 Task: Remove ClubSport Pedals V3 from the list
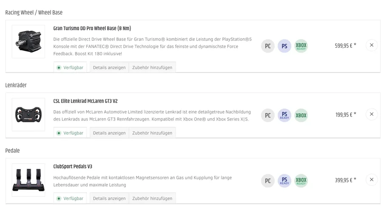click(372, 179)
